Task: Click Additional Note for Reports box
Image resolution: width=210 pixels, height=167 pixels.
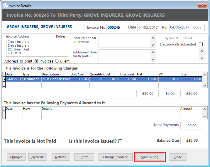Action: (x=124, y=56)
